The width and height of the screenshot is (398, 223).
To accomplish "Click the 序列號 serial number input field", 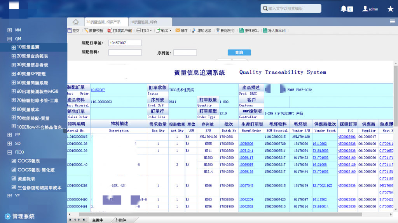I will click(x=185, y=52).
